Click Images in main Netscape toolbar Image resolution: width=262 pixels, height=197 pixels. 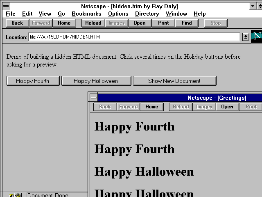pyautogui.click(x=117, y=23)
